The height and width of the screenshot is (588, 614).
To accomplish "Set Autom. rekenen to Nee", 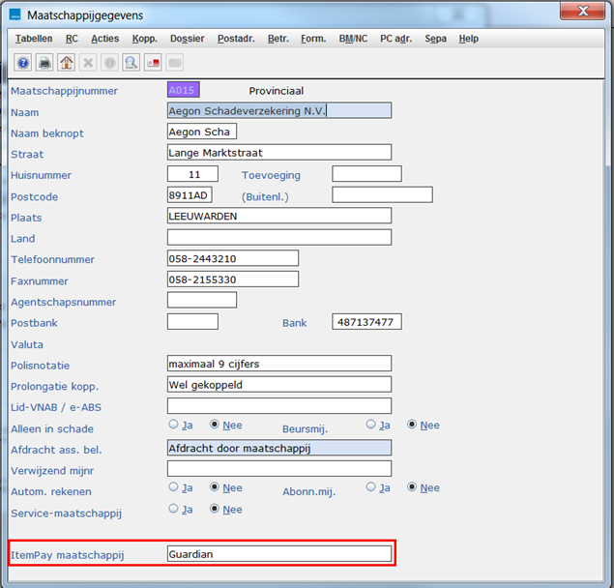I will (x=216, y=487).
